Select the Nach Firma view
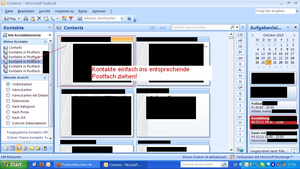Viewport: 300px width, 169px height. point(8,112)
